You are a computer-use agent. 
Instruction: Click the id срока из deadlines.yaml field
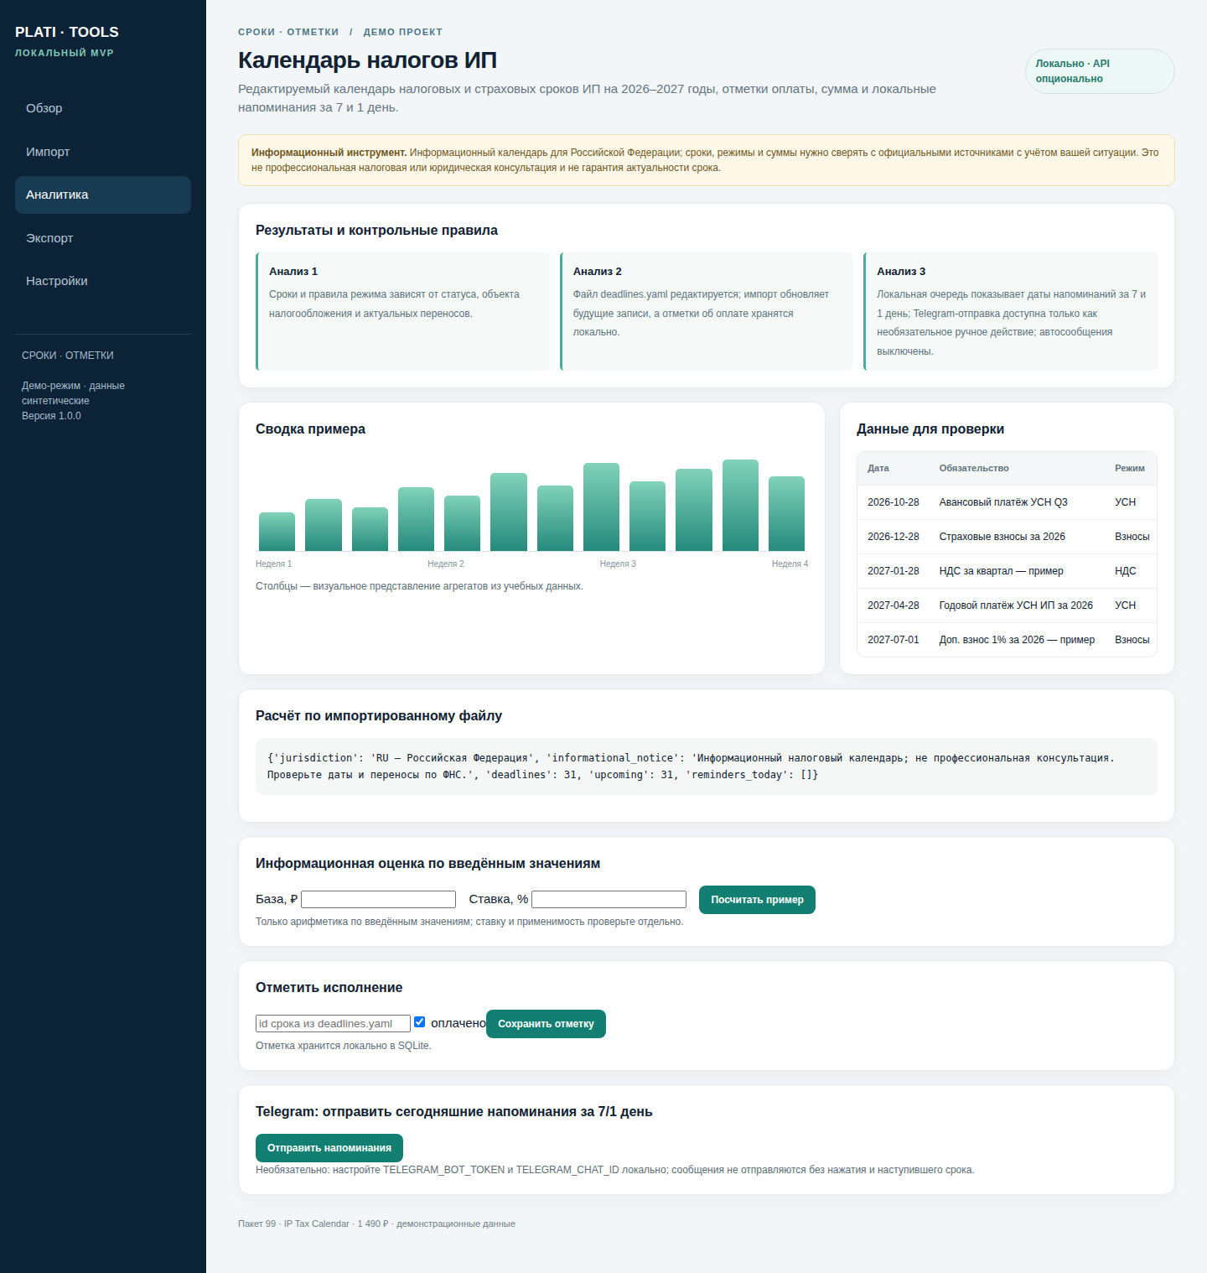(x=333, y=1023)
